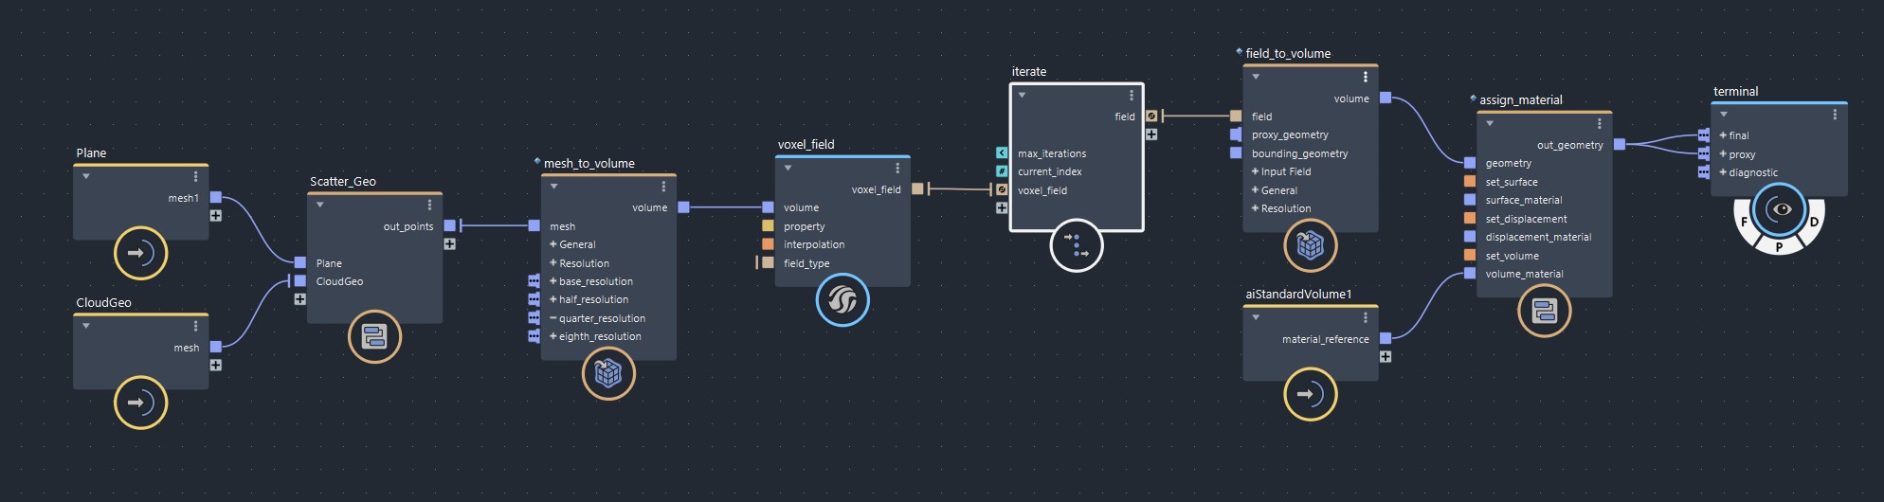1884x502 pixels.
Task: Click the assign_material compound icon
Action: pyautogui.click(x=1545, y=311)
